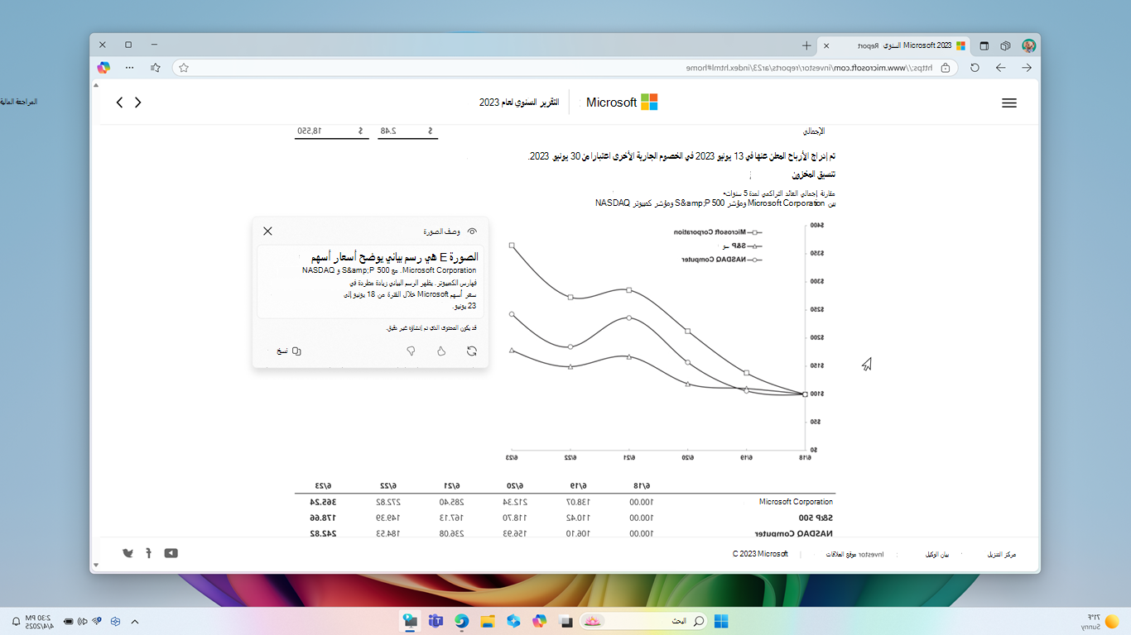Click the Microsoft value 365.24 in table

coord(323,502)
